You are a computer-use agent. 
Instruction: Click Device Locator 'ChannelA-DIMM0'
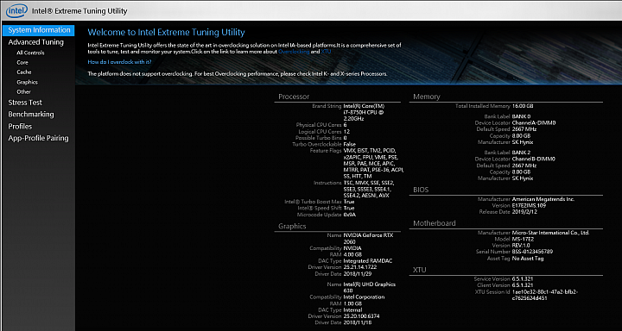pyautogui.click(x=534, y=122)
